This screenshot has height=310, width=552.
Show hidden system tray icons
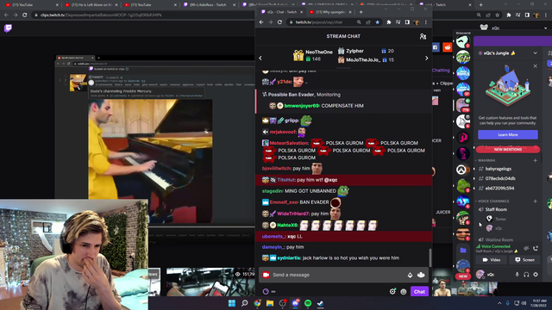coord(499,303)
